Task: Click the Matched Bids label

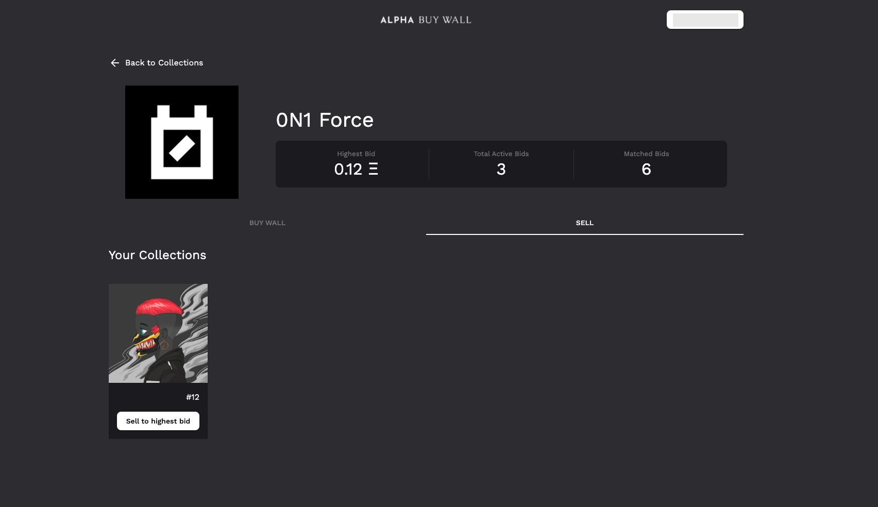Action: click(x=647, y=154)
